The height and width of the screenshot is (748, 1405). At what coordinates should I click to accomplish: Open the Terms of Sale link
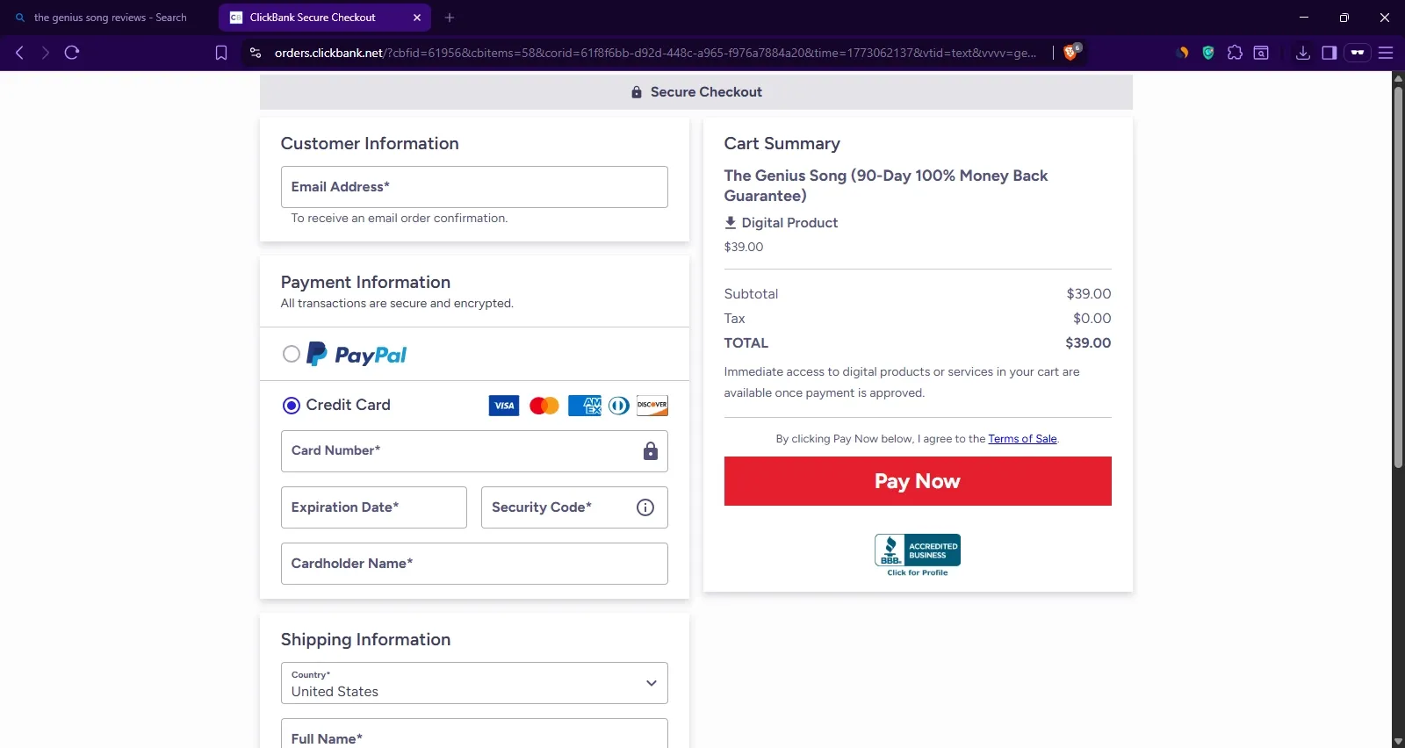click(1022, 439)
